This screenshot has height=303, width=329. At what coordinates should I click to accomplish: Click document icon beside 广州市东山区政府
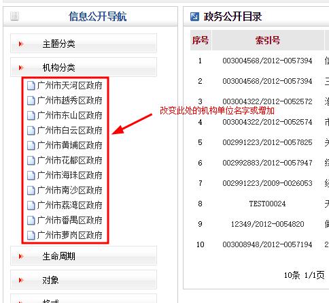pos(31,116)
